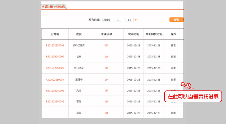The height and width of the screenshot is (124, 226).
Task: Click the year field showing 2016
Action: coord(107,20)
